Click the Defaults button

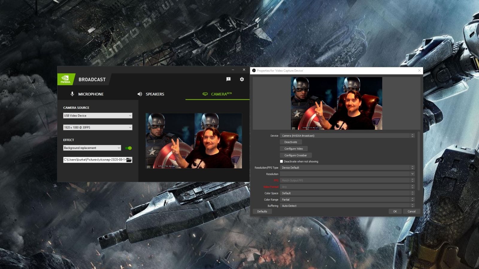click(x=262, y=211)
